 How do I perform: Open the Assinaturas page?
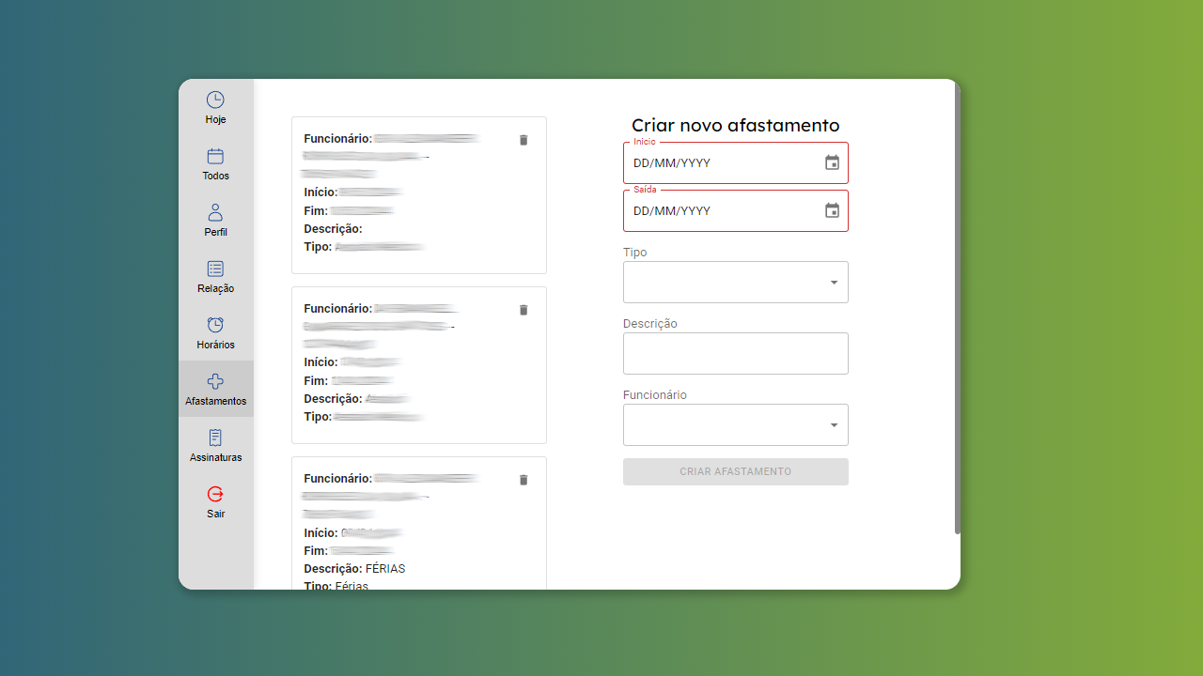(x=215, y=438)
